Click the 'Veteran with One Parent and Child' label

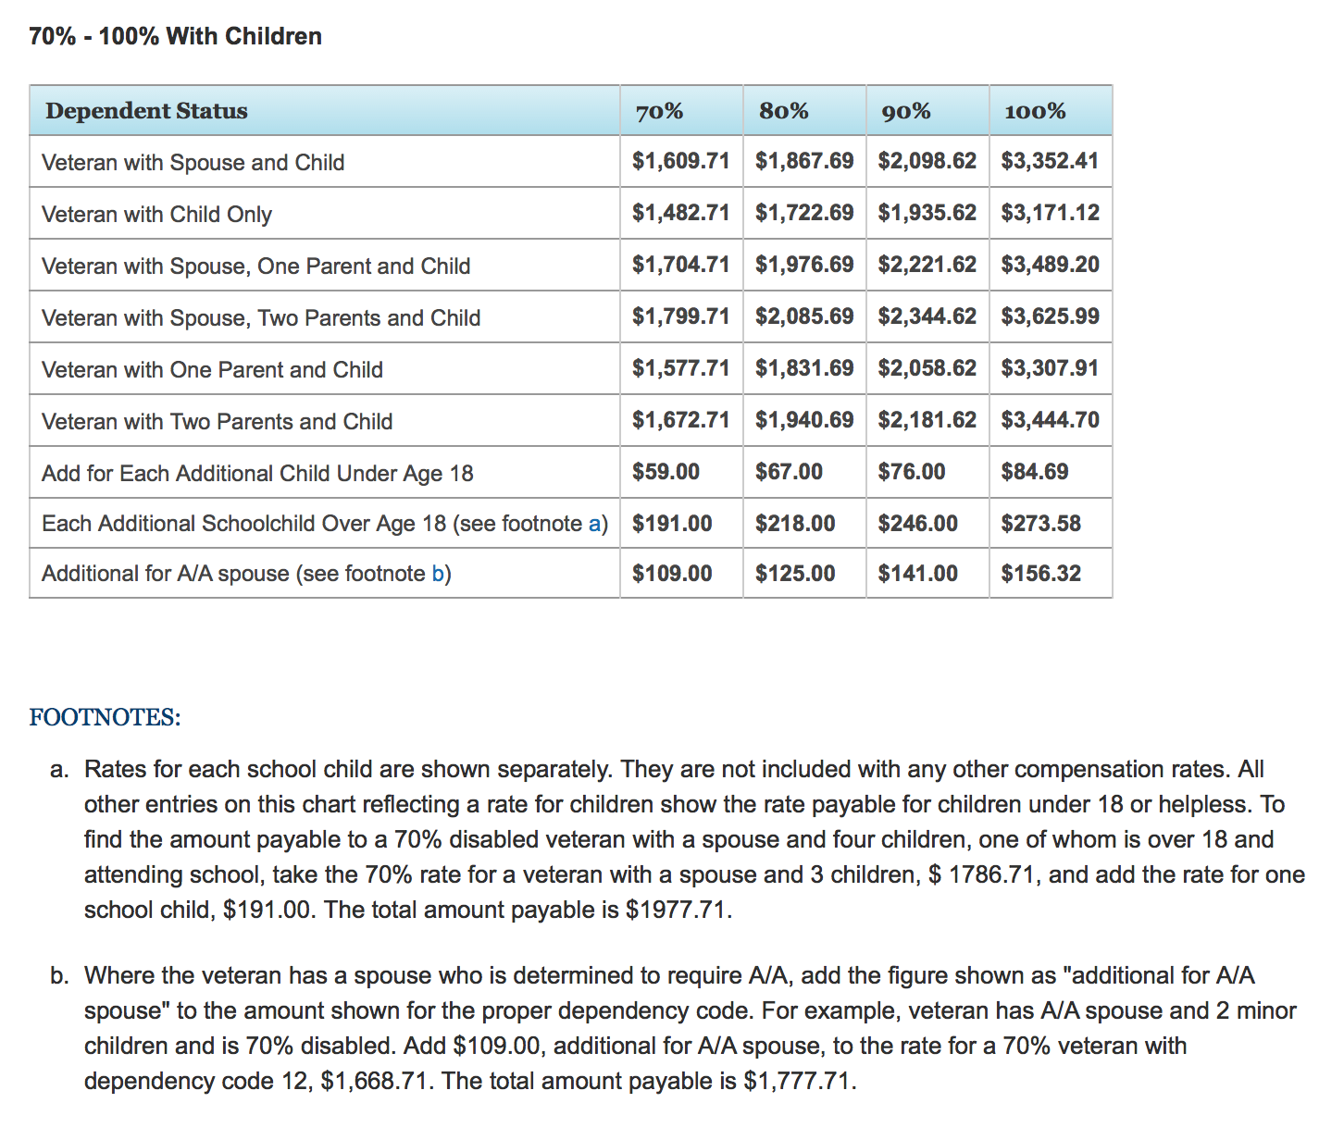[212, 370]
